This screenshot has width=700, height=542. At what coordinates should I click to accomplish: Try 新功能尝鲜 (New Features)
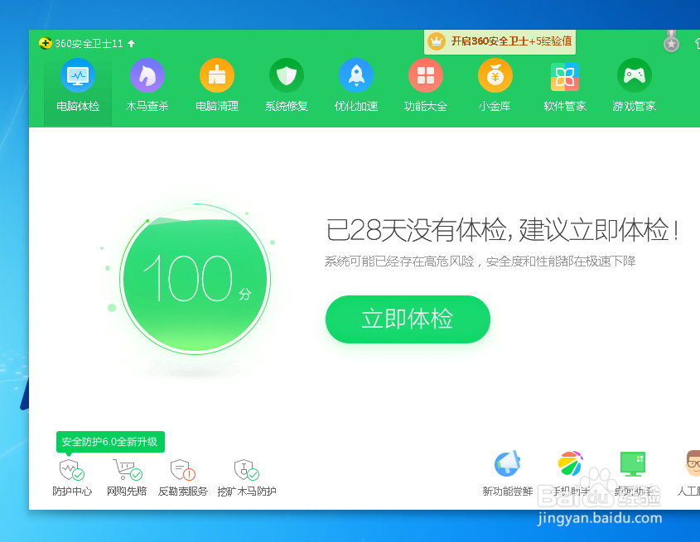click(507, 473)
